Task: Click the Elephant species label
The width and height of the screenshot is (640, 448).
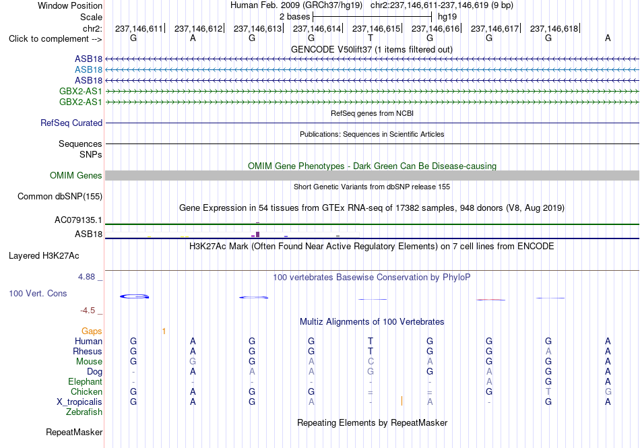Action: [x=85, y=382]
